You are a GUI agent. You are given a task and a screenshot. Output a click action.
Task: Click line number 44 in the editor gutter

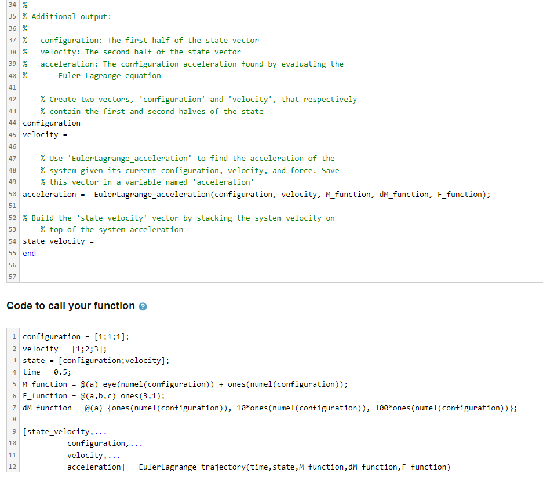12,123
